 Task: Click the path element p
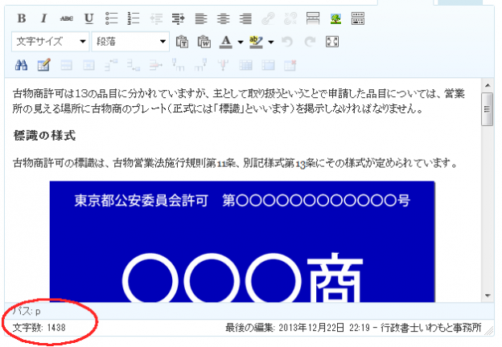click(38, 311)
